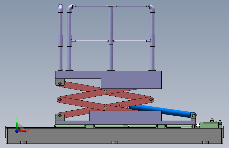The width and height of the screenshot is (229, 148).
Task: Select the middle foot pad under base
Action: pyautogui.click(x=115, y=142)
